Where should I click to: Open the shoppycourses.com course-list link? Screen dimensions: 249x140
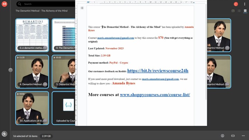click(155, 95)
